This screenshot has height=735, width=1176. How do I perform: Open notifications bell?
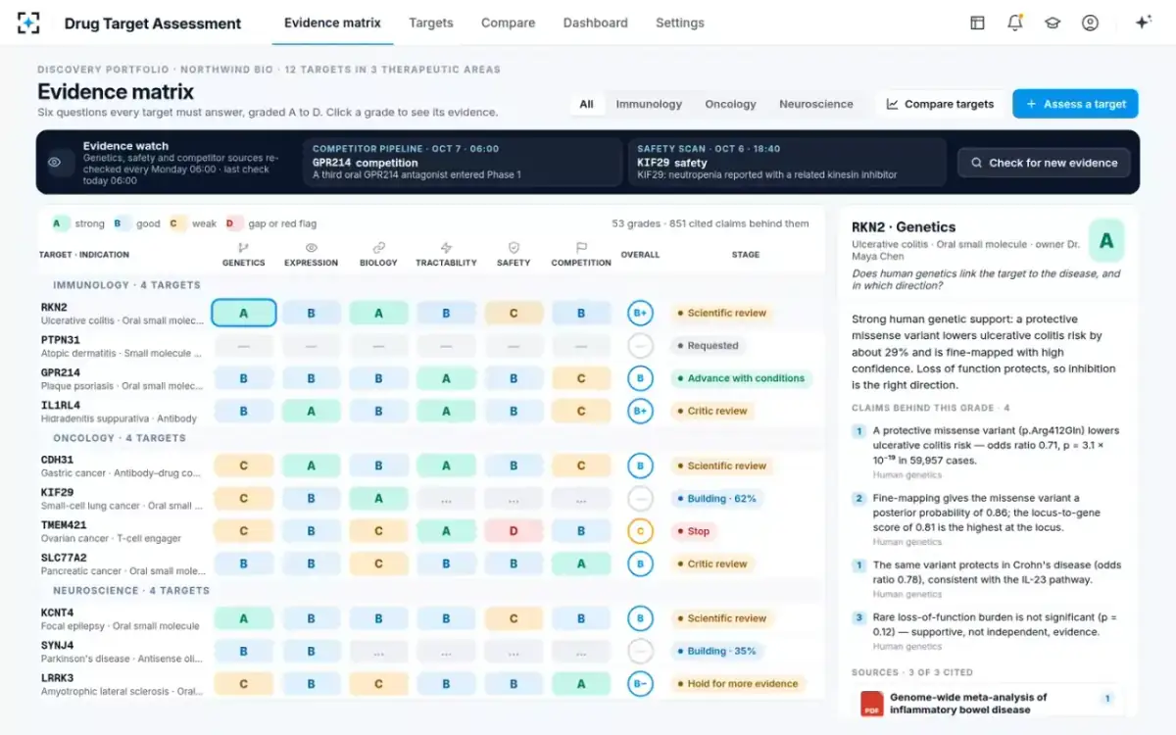pyautogui.click(x=1015, y=23)
